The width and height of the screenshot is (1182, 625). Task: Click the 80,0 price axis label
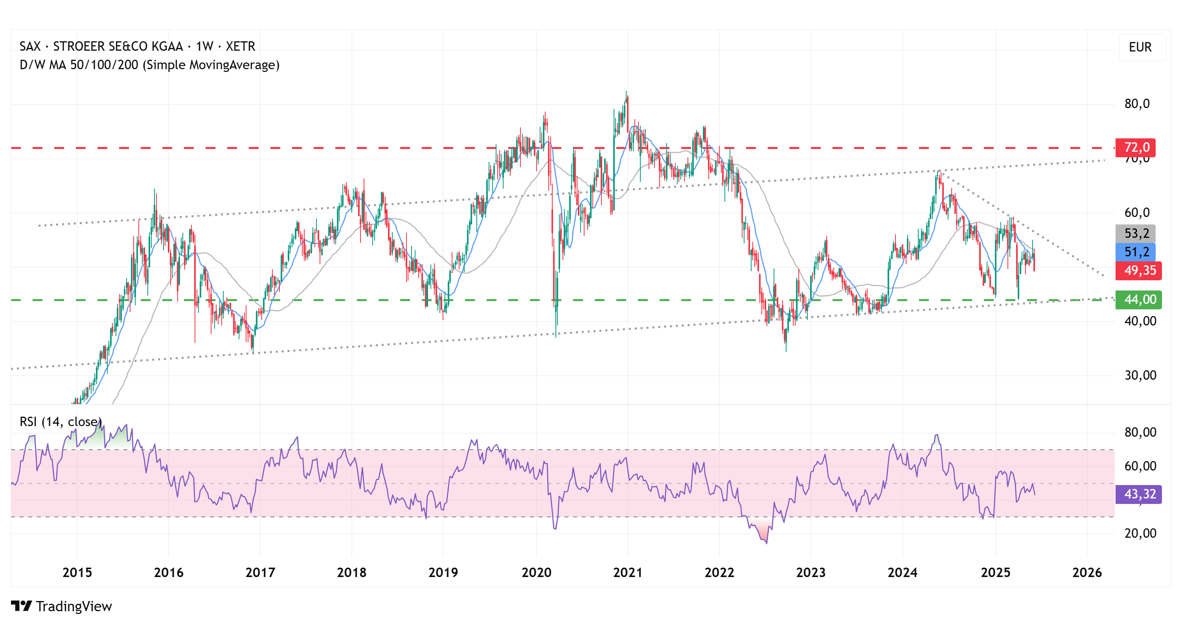[1137, 104]
